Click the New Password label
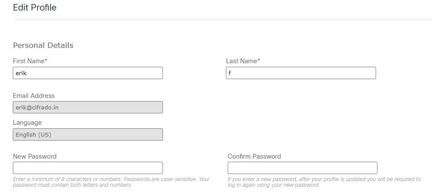Screen dimensions: 432x196 point(34,156)
